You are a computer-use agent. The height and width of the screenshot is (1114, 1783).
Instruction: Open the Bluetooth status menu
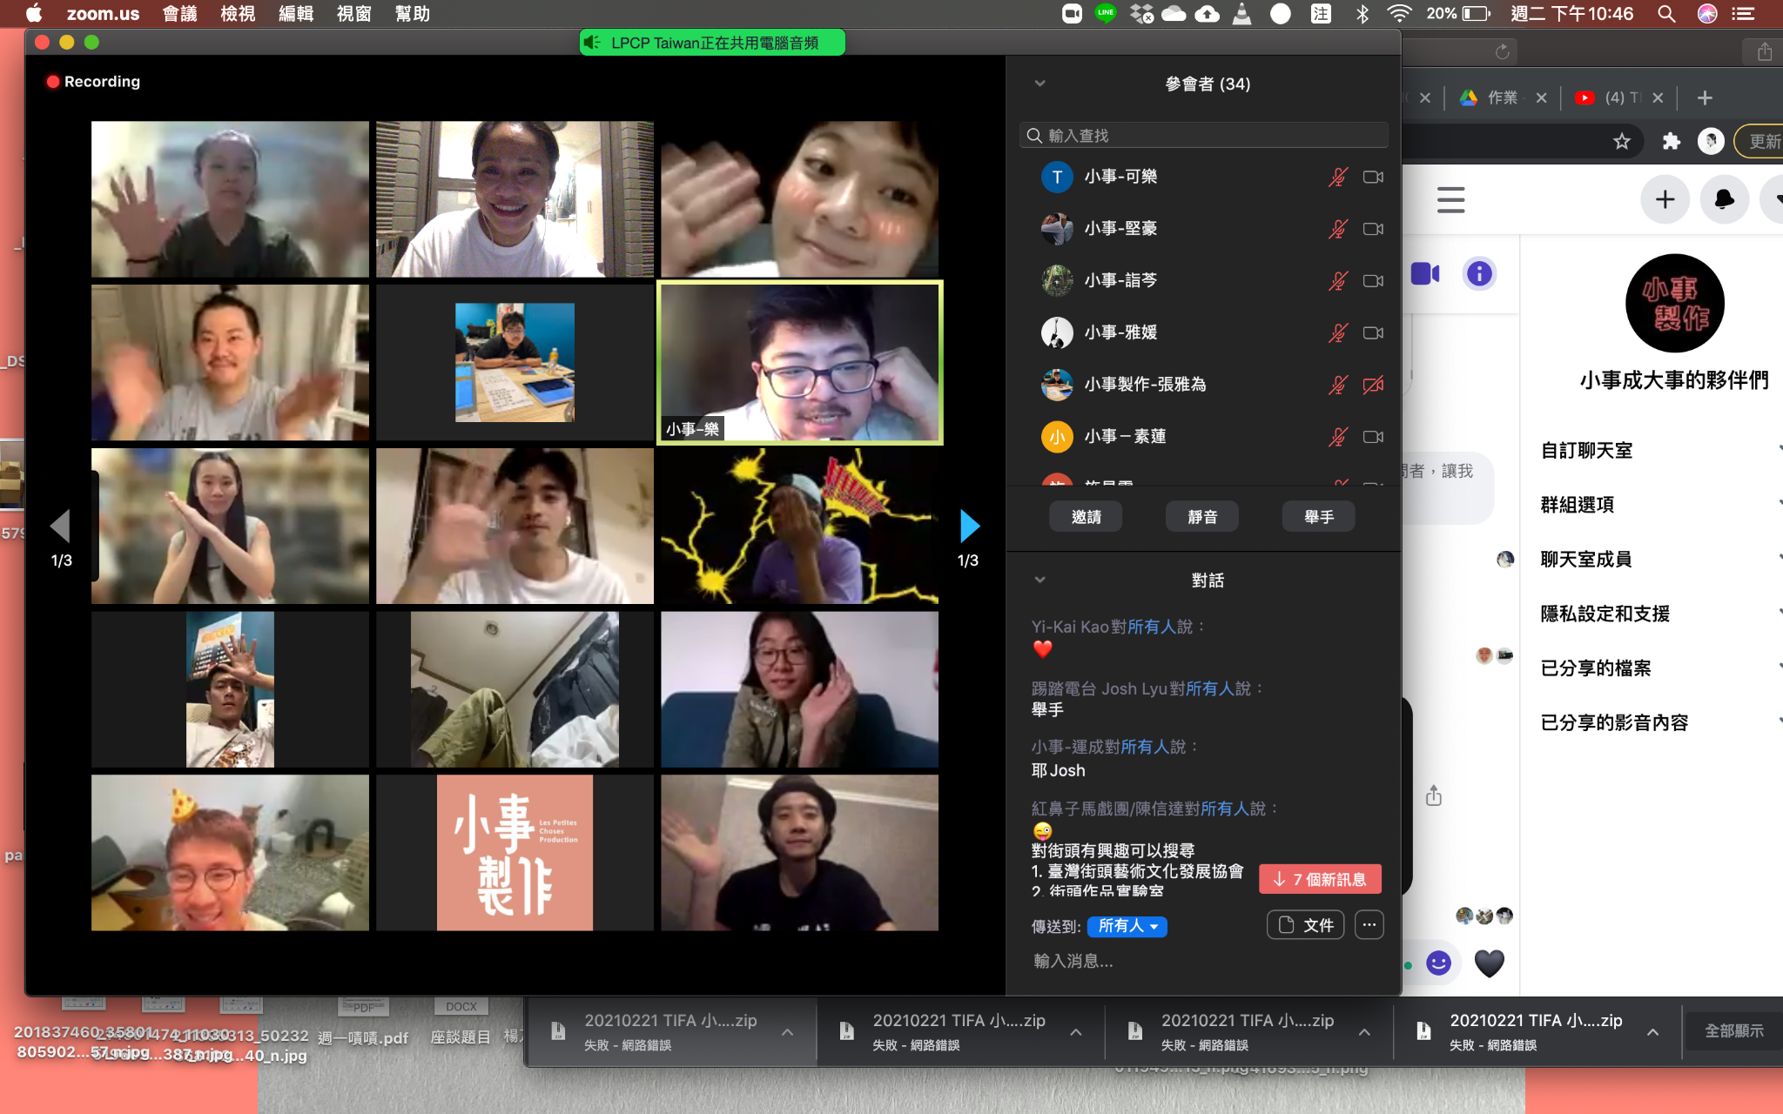1362,13
